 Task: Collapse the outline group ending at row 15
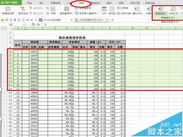pyautogui.click(x=2, y=89)
